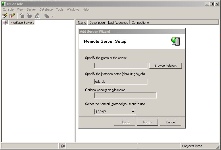This screenshot has height=150, width=221.
Task: Click the wizard's green server graphic
Action: pyautogui.click(x=176, y=41)
